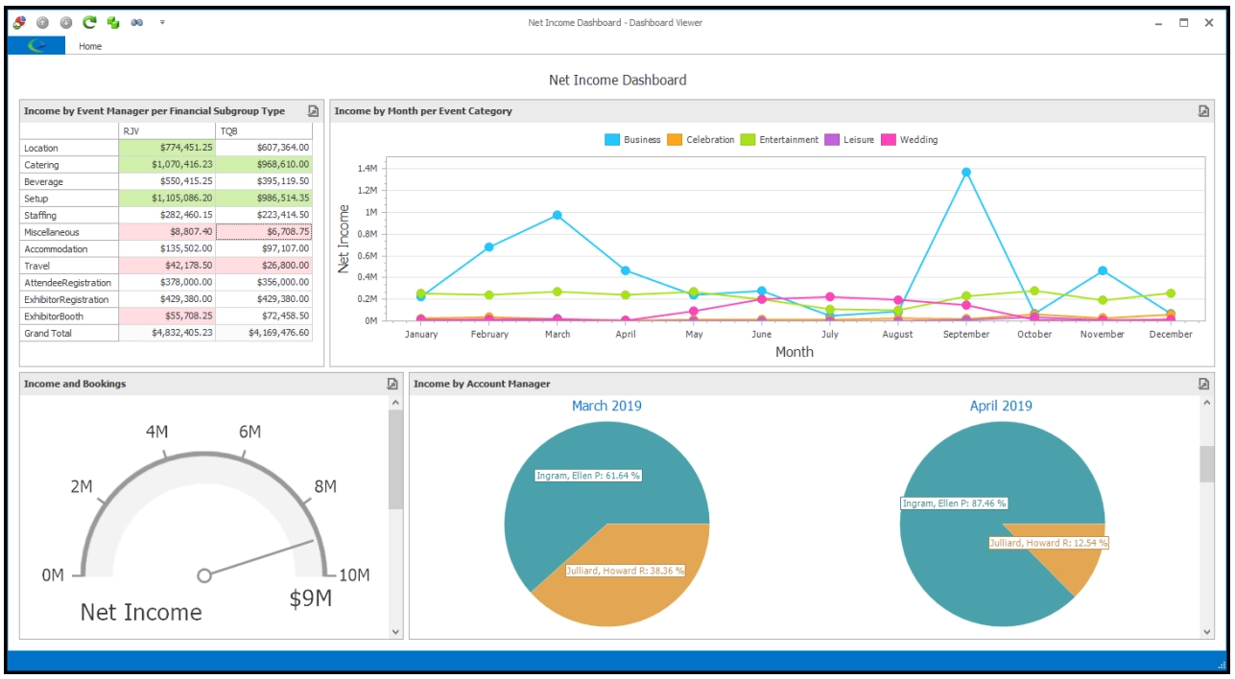The image size is (1235, 679).
Task: Click the undo up-arrow icon
Action: tap(42, 21)
